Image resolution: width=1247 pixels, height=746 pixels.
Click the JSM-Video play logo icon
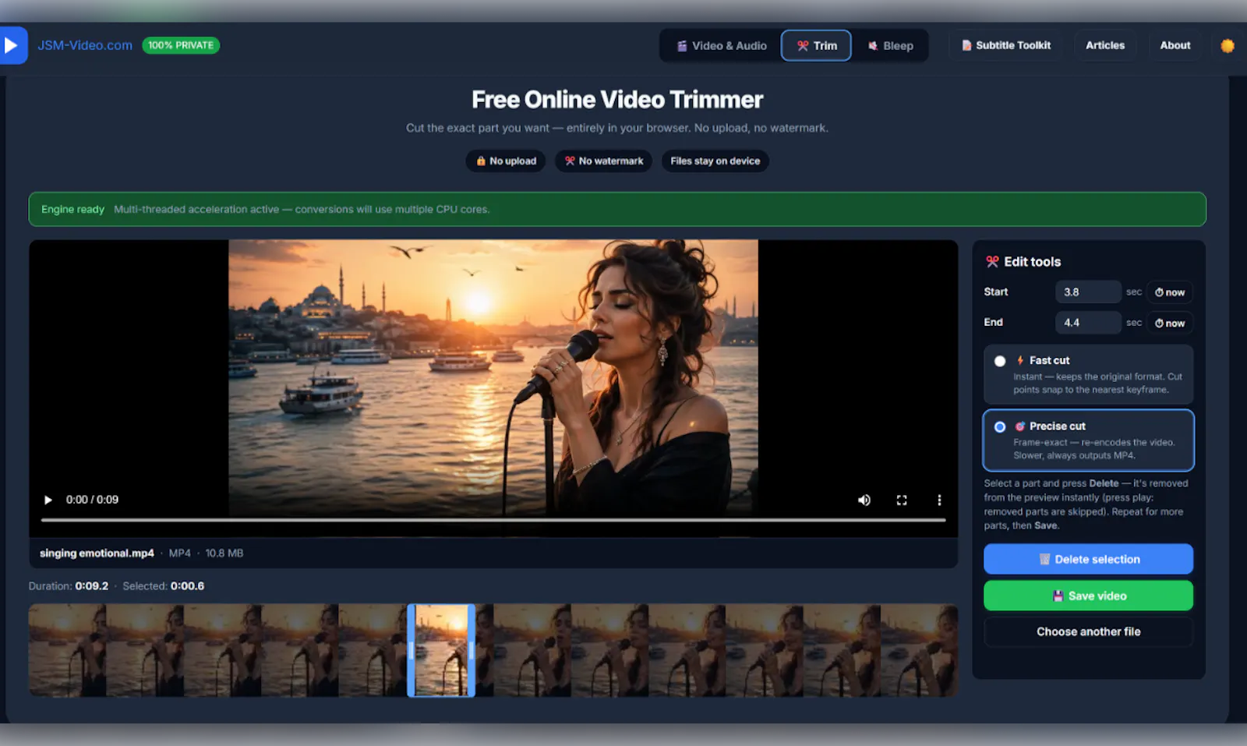pyautogui.click(x=12, y=45)
